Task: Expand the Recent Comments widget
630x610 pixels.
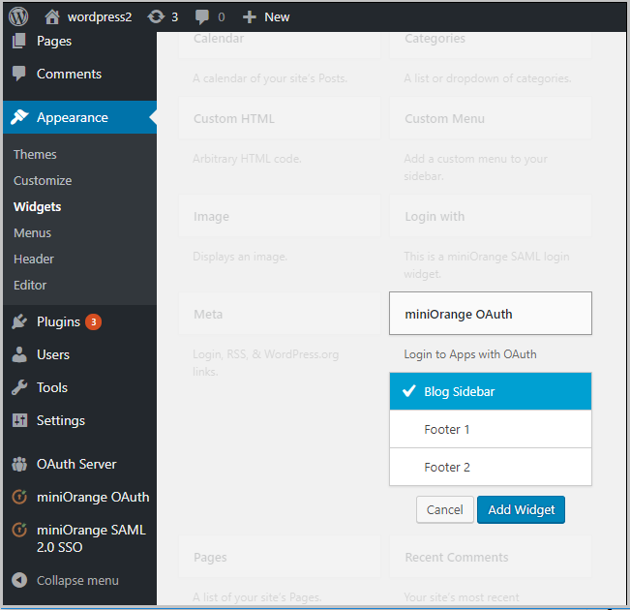Action: [x=491, y=557]
